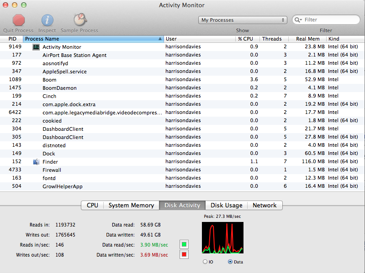The height and width of the screenshot is (273, 365).
Task: Open the Disk Usage tab
Action: click(x=226, y=205)
